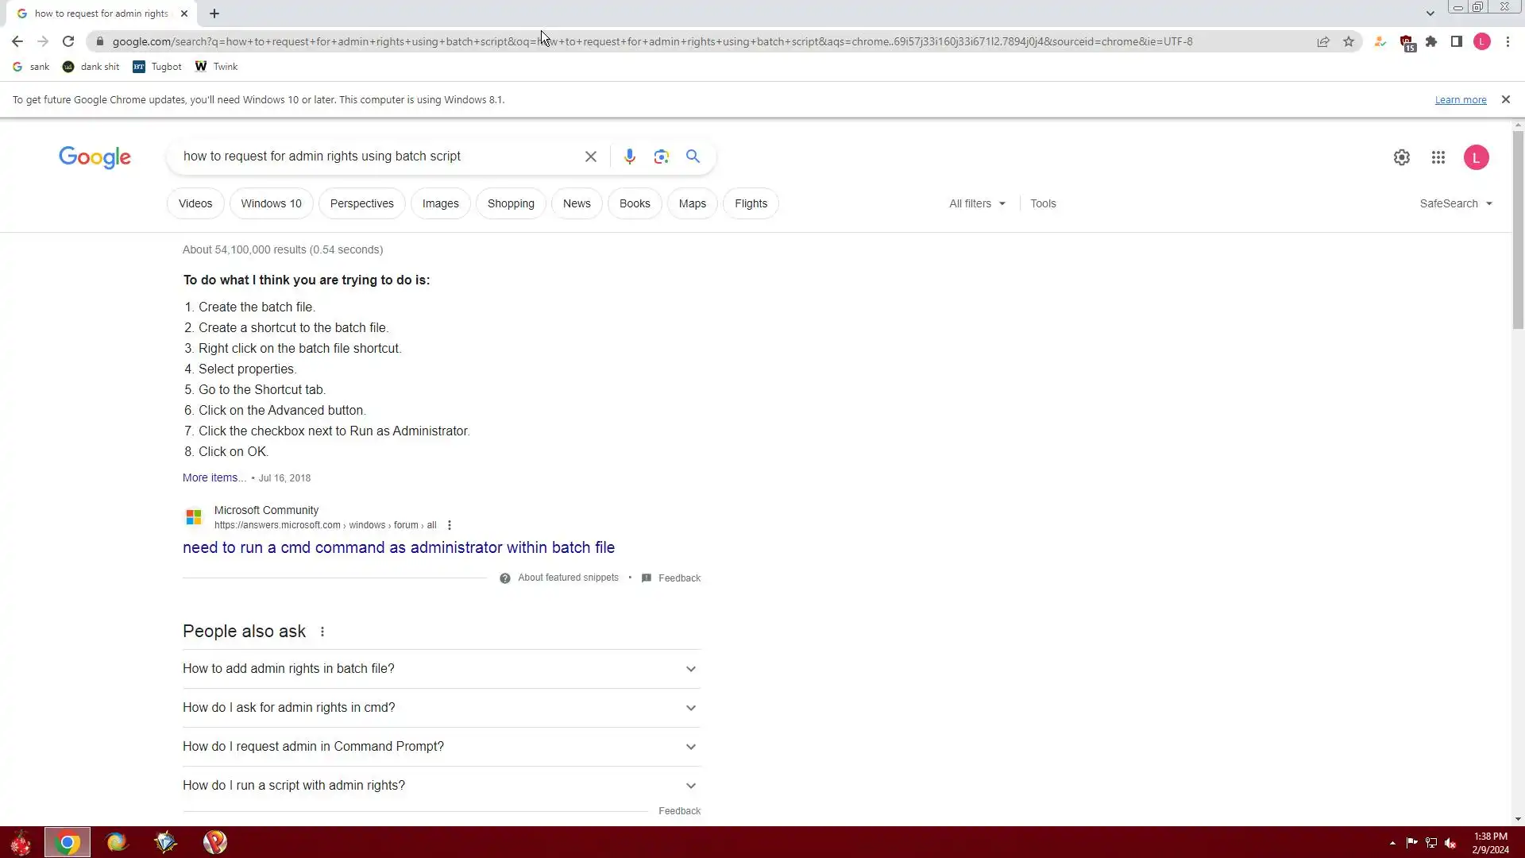This screenshot has width=1525, height=858.
Task: Clear the search box with X icon
Action: click(590, 157)
